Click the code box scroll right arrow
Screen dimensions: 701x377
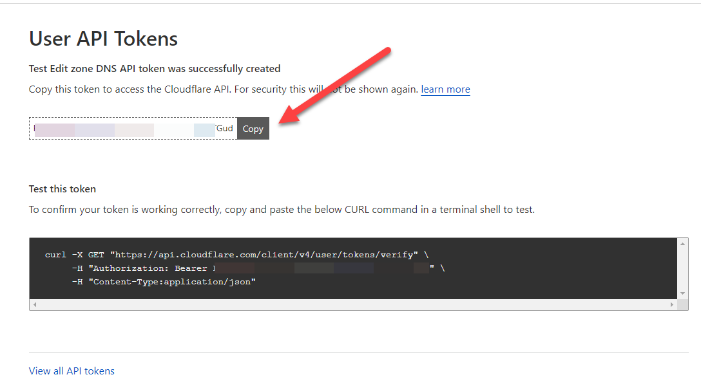[671, 305]
